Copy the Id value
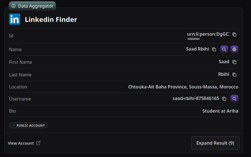Screen dimensions: 251x157 pos(234,35)
